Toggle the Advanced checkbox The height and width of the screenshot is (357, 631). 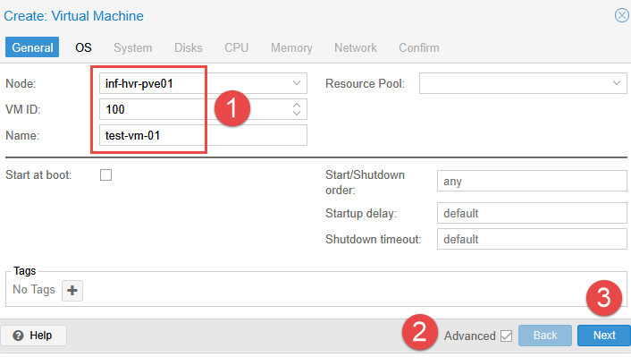pyautogui.click(x=506, y=336)
